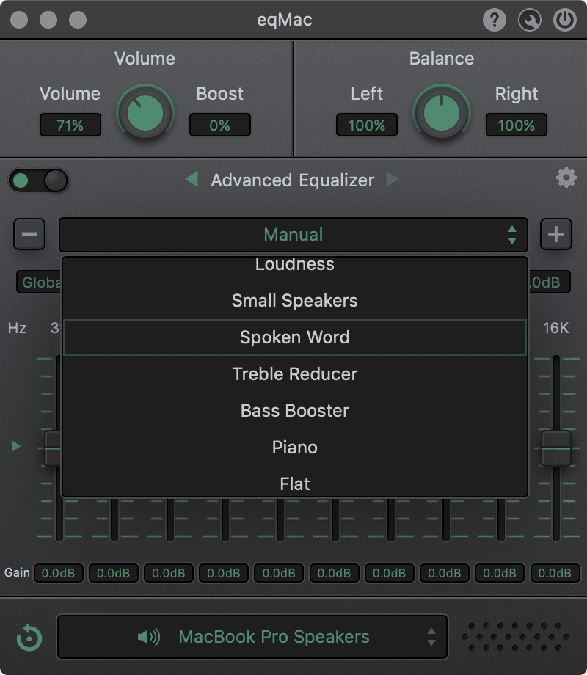587x675 pixels.
Task: Click the Volume knob
Action: click(145, 114)
